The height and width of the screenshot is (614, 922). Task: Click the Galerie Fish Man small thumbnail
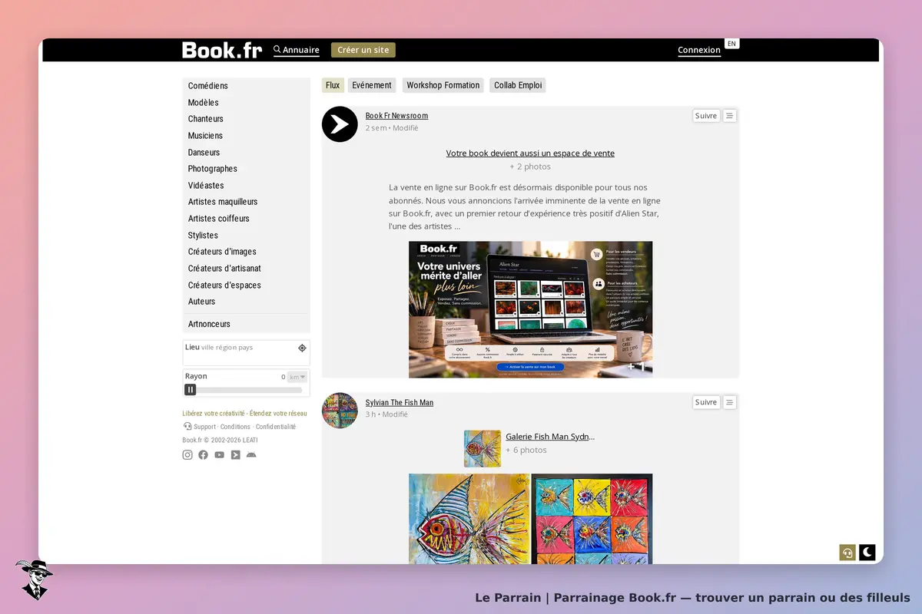pyautogui.click(x=483, y=448)
